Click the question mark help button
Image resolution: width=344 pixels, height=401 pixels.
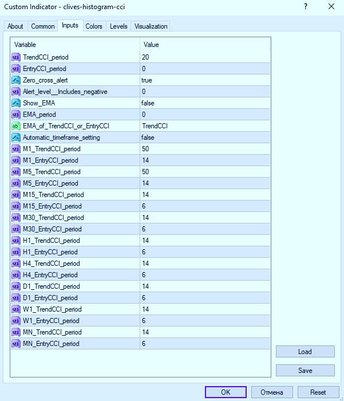[305, 7]
